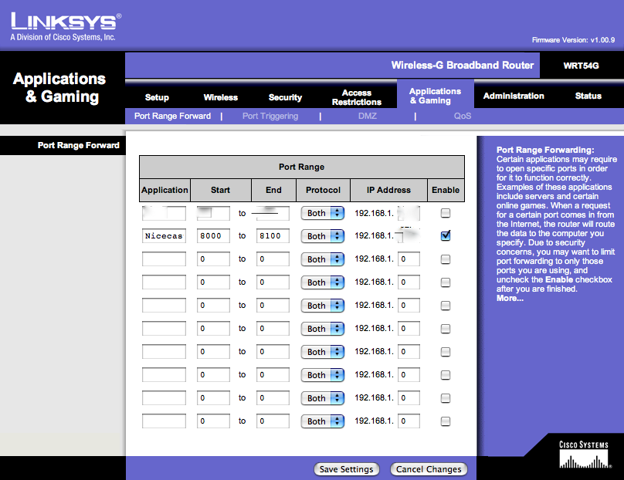Tick the Enable checkbox in the ninth row

point(446,398)
